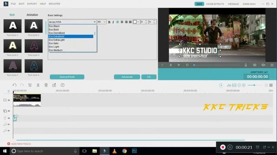Expand the text color dropdown arrow
This screenshot has height=155, width=277.
138,22
